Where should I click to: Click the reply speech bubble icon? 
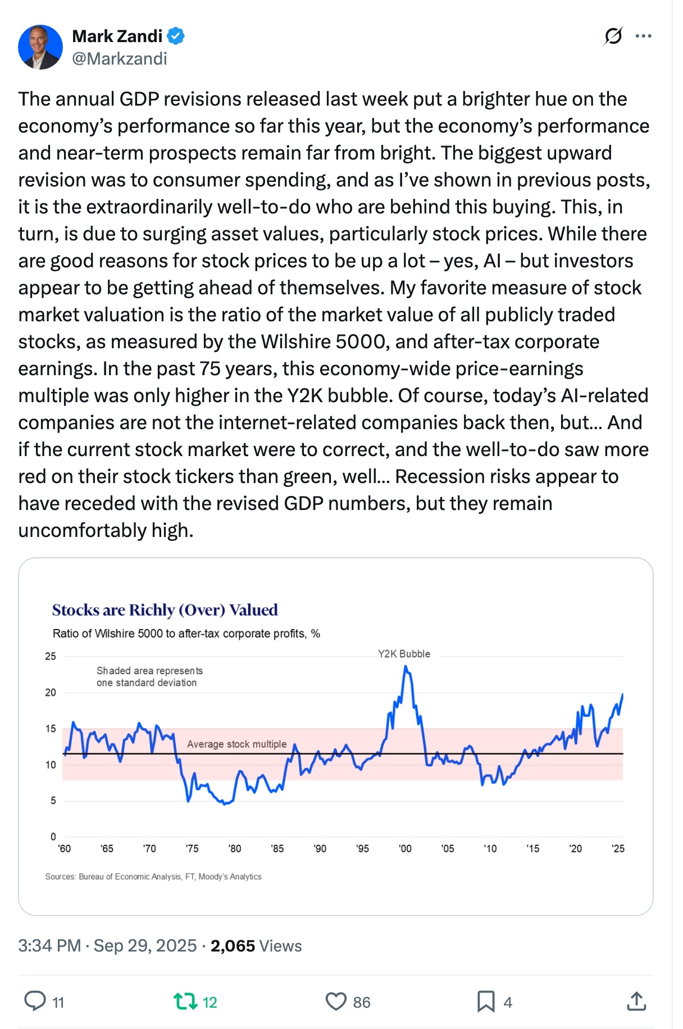[x=35, y=1001]
